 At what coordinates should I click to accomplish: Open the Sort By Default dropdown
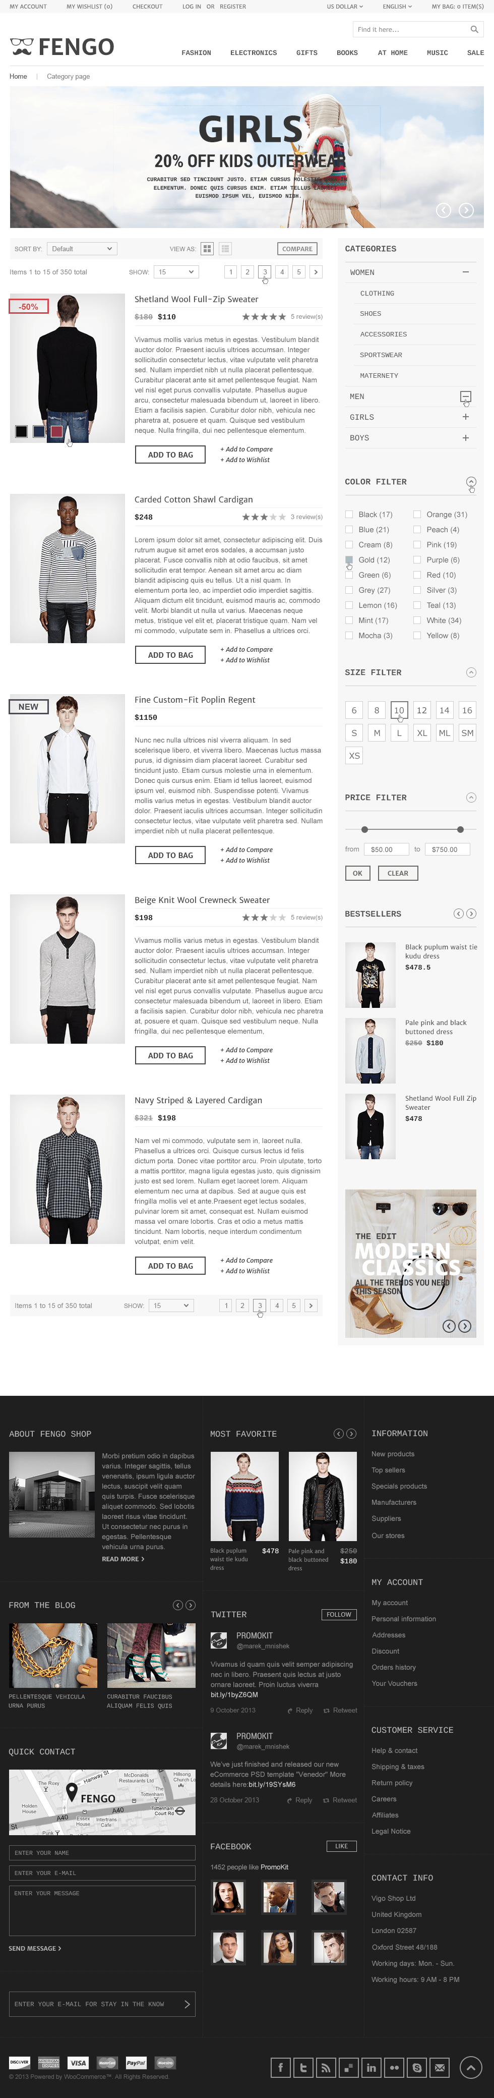tap(81, 248)
